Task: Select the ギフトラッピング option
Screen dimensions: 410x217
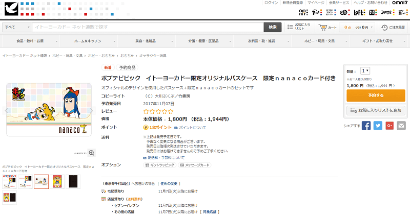Action: click(160, 165)
